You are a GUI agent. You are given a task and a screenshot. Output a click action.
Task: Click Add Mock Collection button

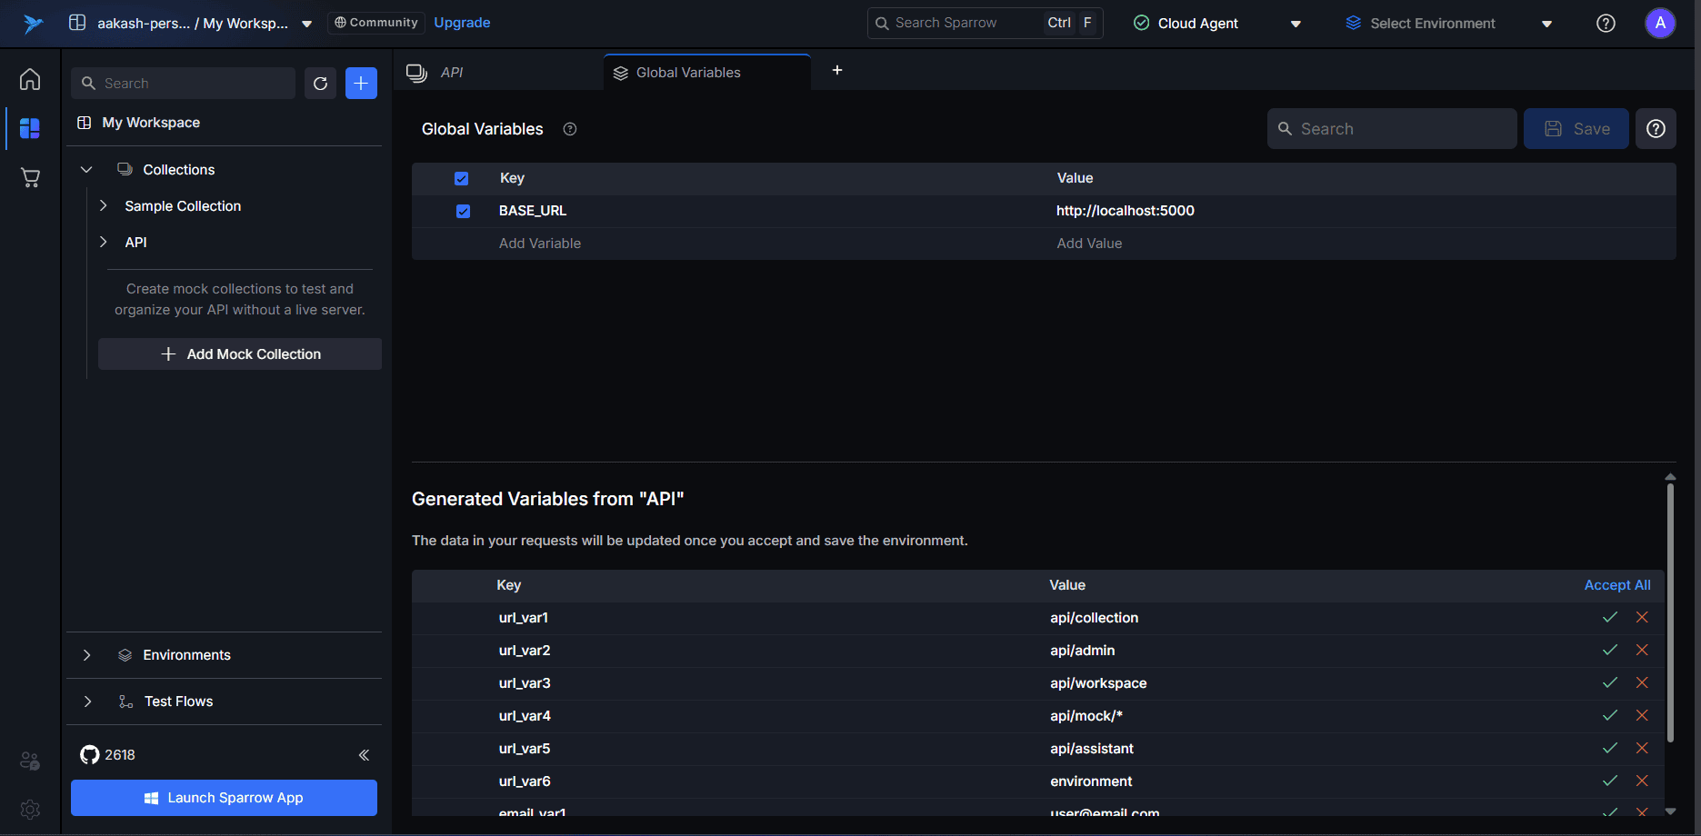click(240, 354)
